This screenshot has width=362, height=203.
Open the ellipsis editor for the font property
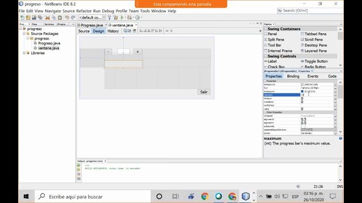point(335,88)
